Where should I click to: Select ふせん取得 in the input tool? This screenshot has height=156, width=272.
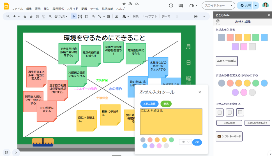(x=149, y=104)
